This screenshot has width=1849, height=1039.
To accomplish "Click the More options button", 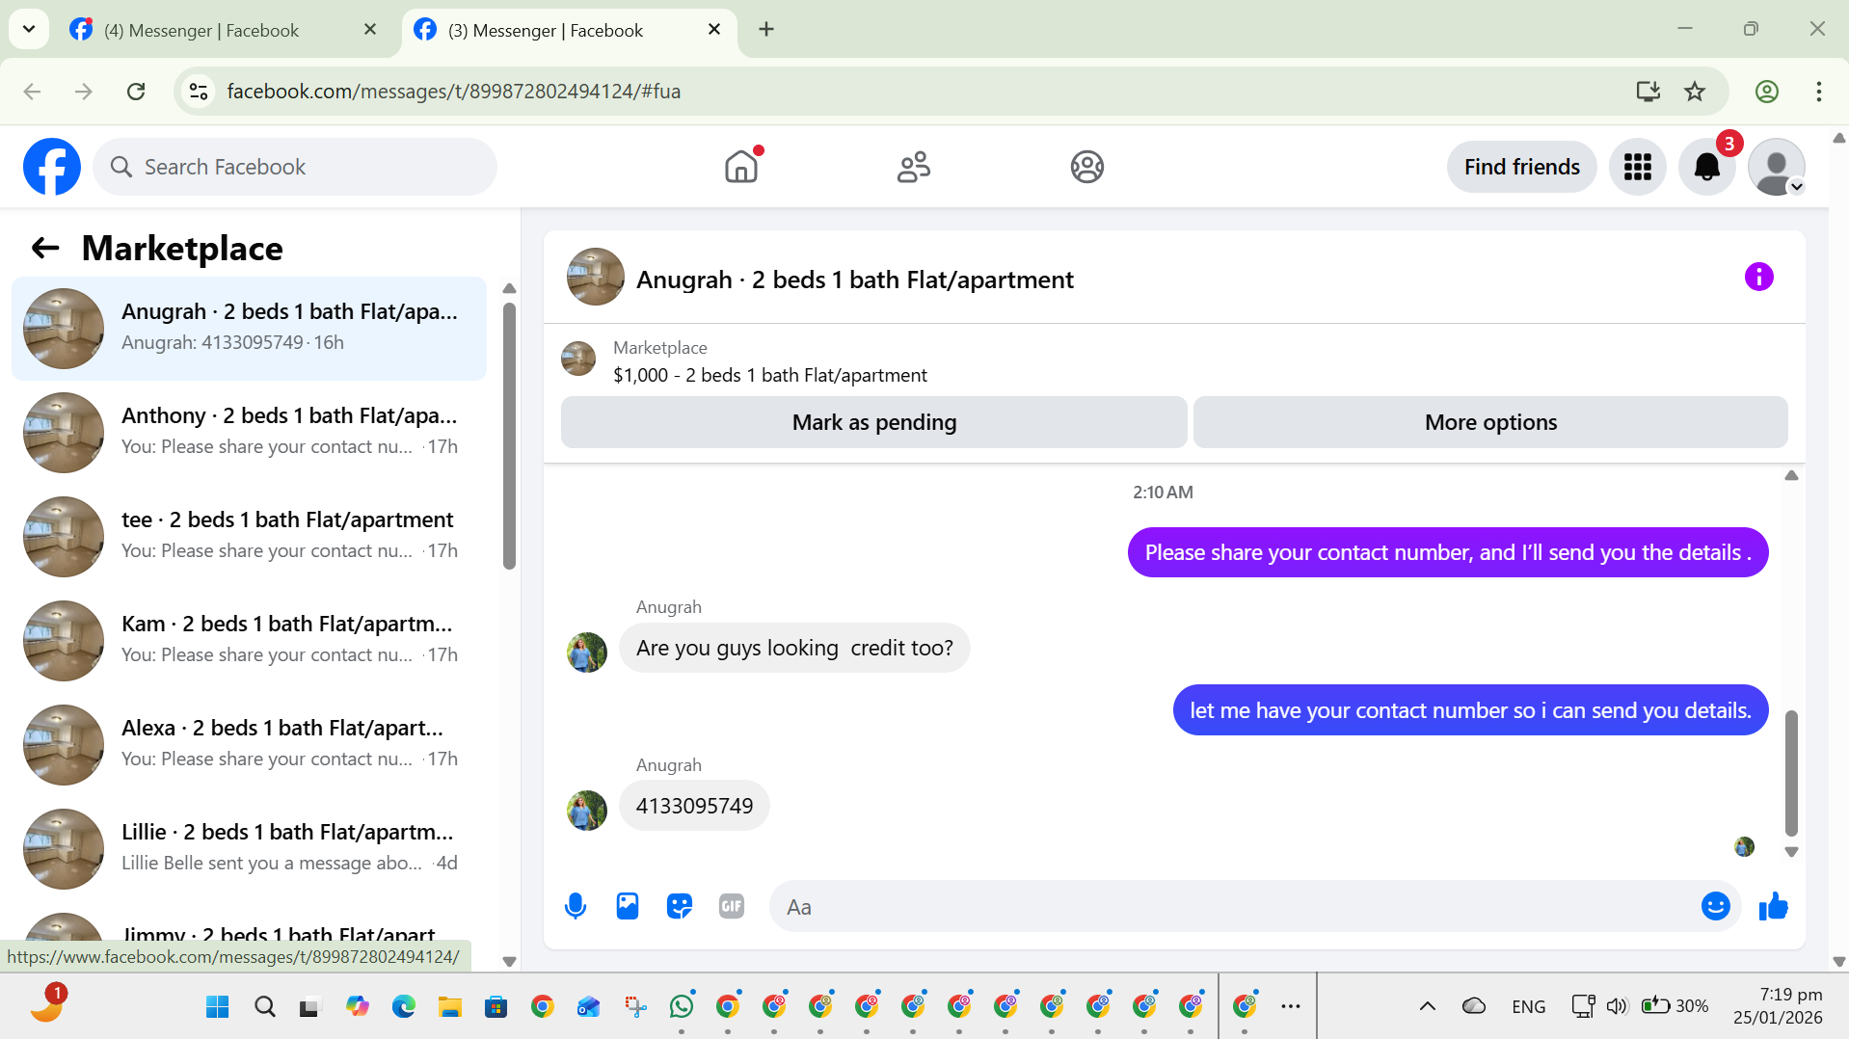I will coord(1490,422).
